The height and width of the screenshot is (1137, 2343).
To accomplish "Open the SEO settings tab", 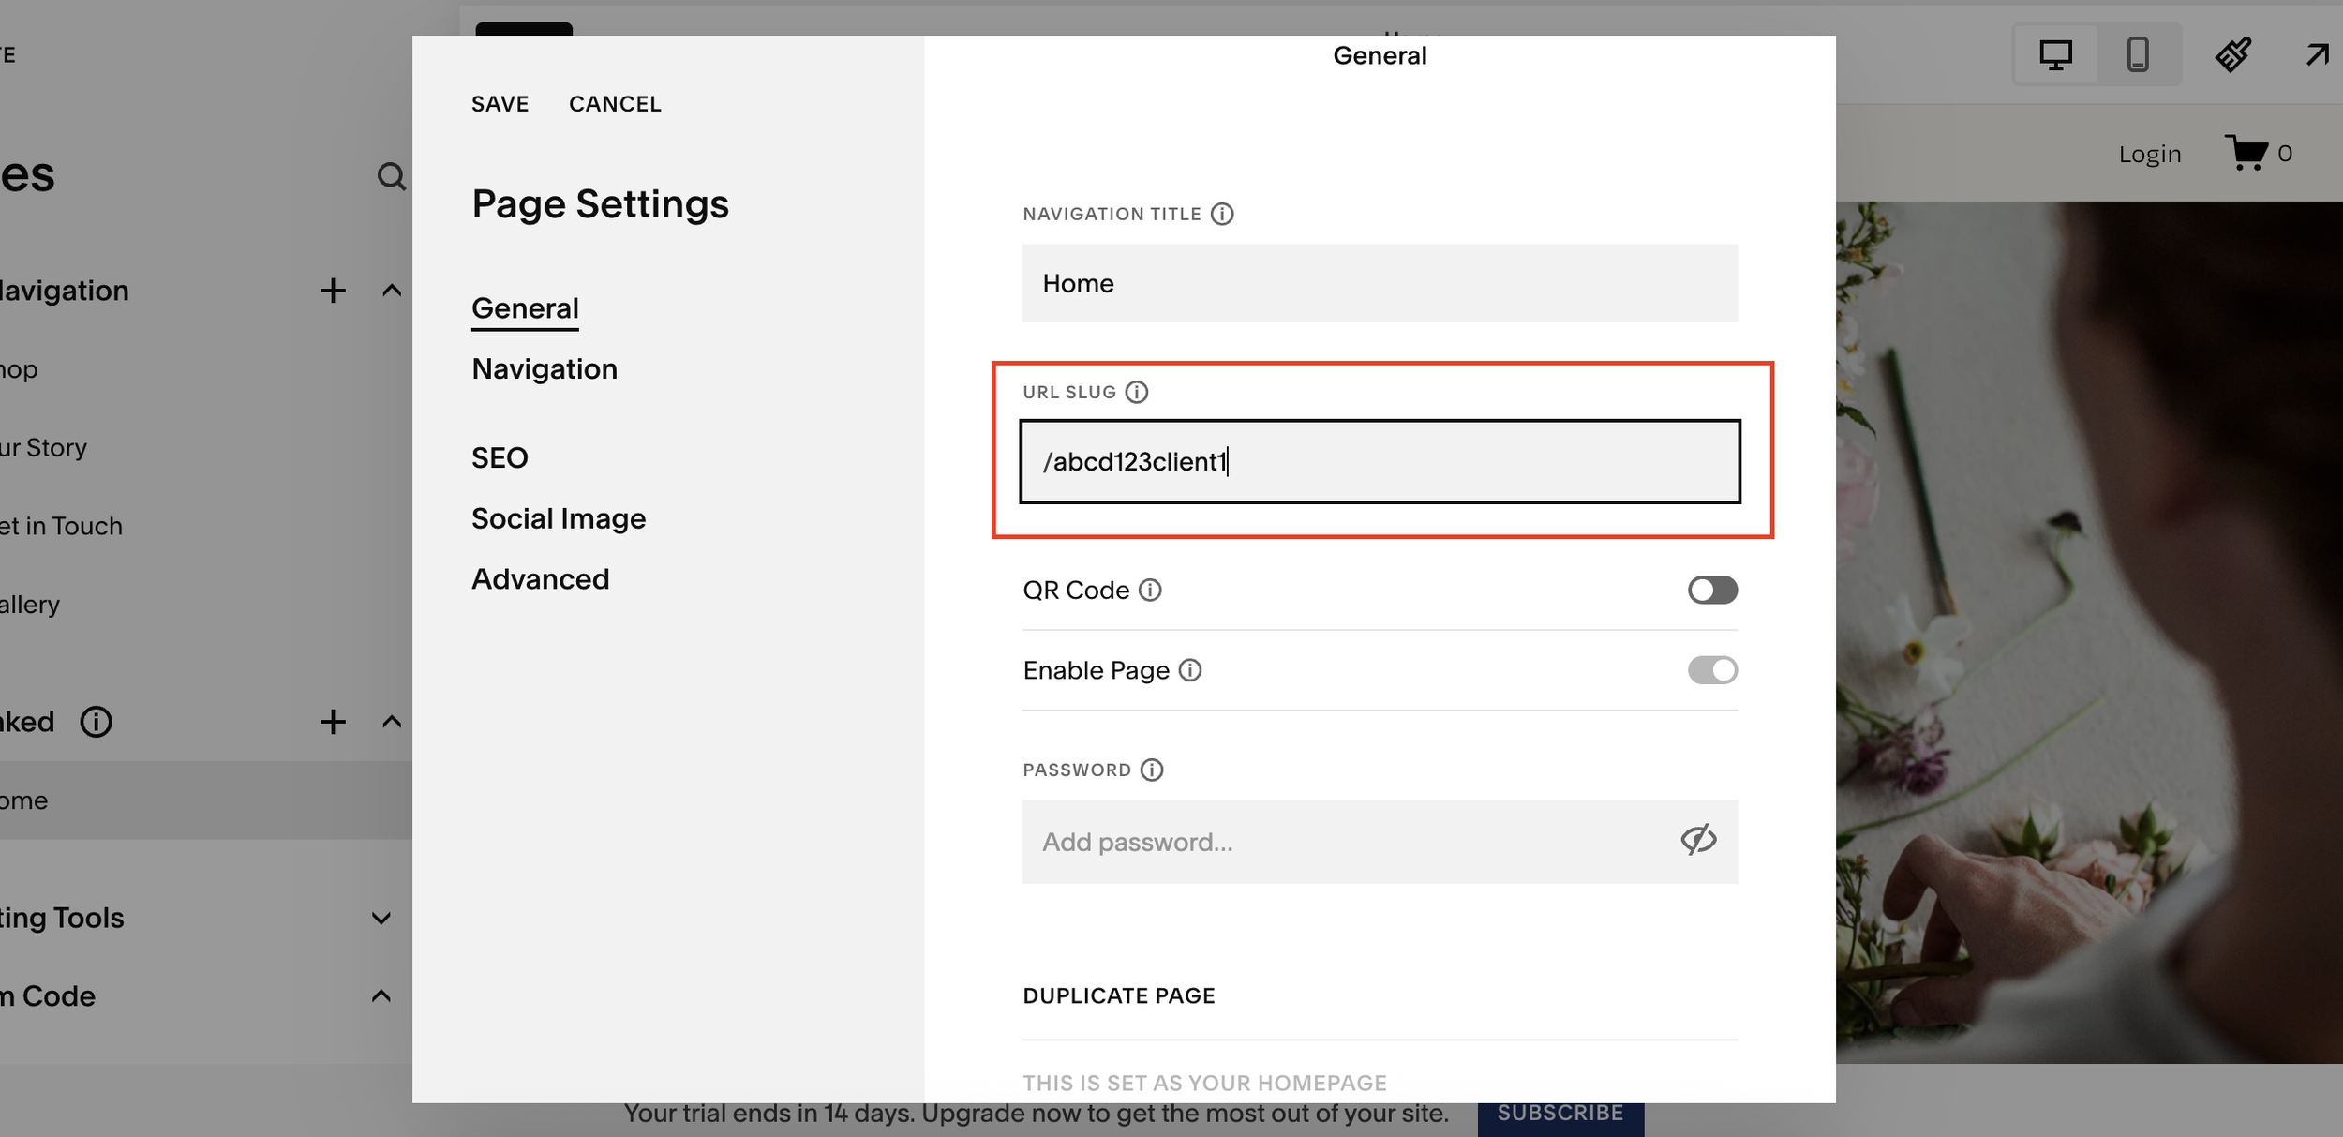I will (500, 458).
